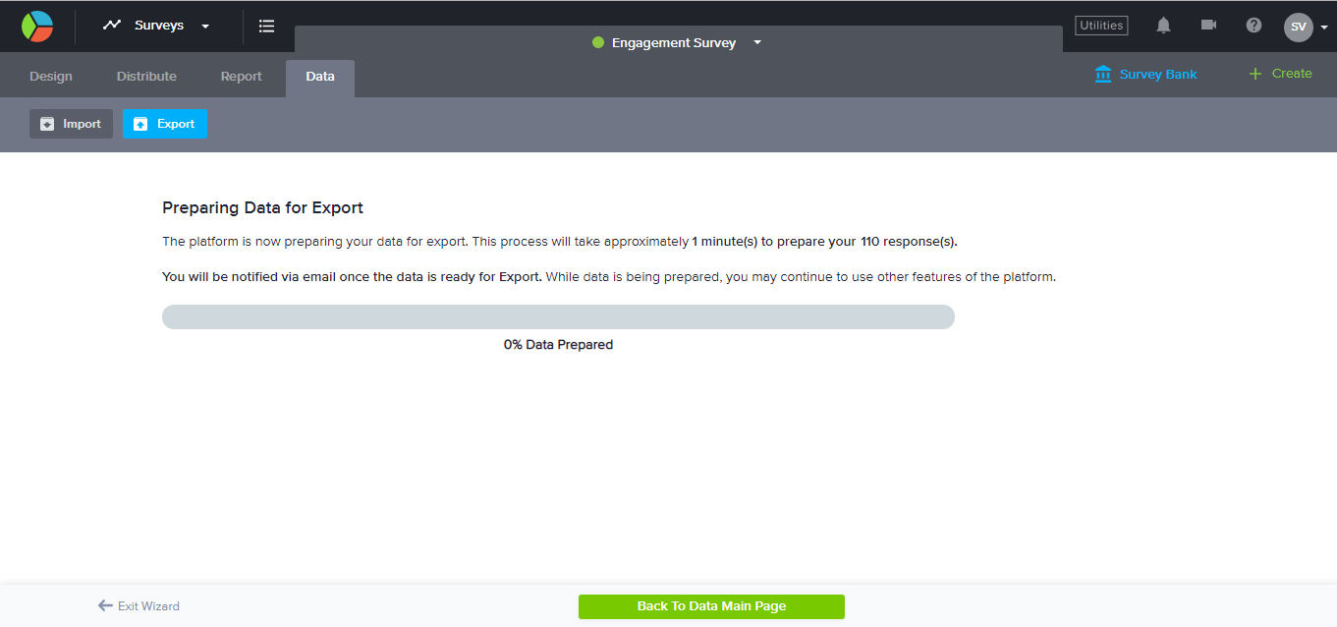Switch to the Design tab
This screenshot has width=1337, height=627.
(51, 77)
